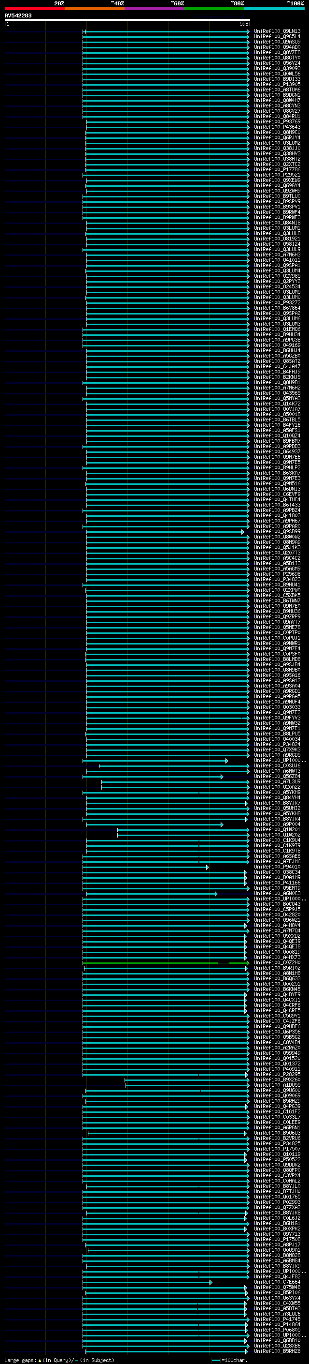Select the UniRef100_P17786 label
The image size is (309, 1364).
[x=277, y=169]
